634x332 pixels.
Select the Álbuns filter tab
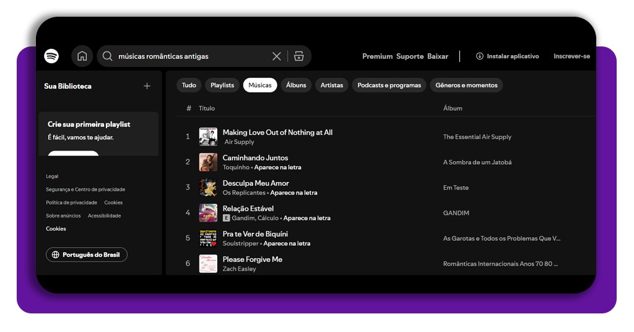296,85
